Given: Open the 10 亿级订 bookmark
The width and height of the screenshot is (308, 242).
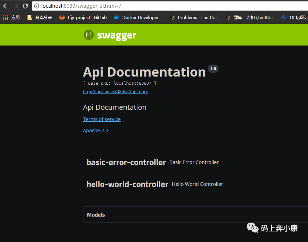Looking at the screenshot, I should [x=295, y=18].
